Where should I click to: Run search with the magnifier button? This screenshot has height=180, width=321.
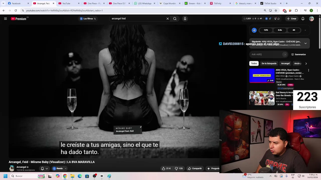175,19
